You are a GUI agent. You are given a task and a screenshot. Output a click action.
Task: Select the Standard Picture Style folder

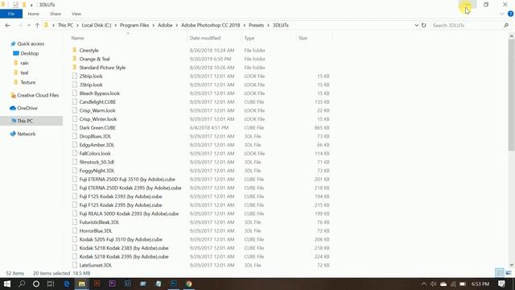point(102,68)
